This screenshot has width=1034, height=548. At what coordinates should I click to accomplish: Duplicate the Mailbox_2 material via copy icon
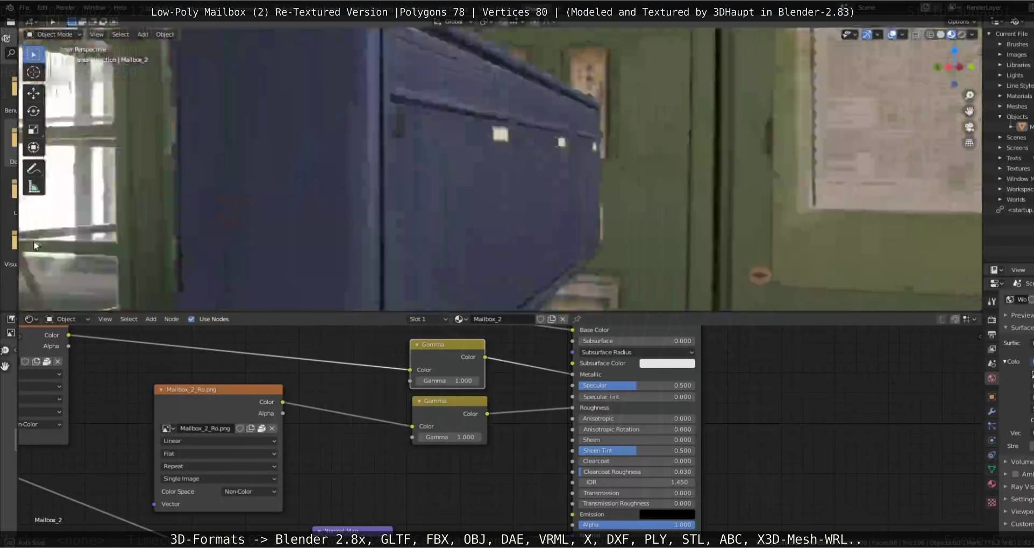click(552, 319)
